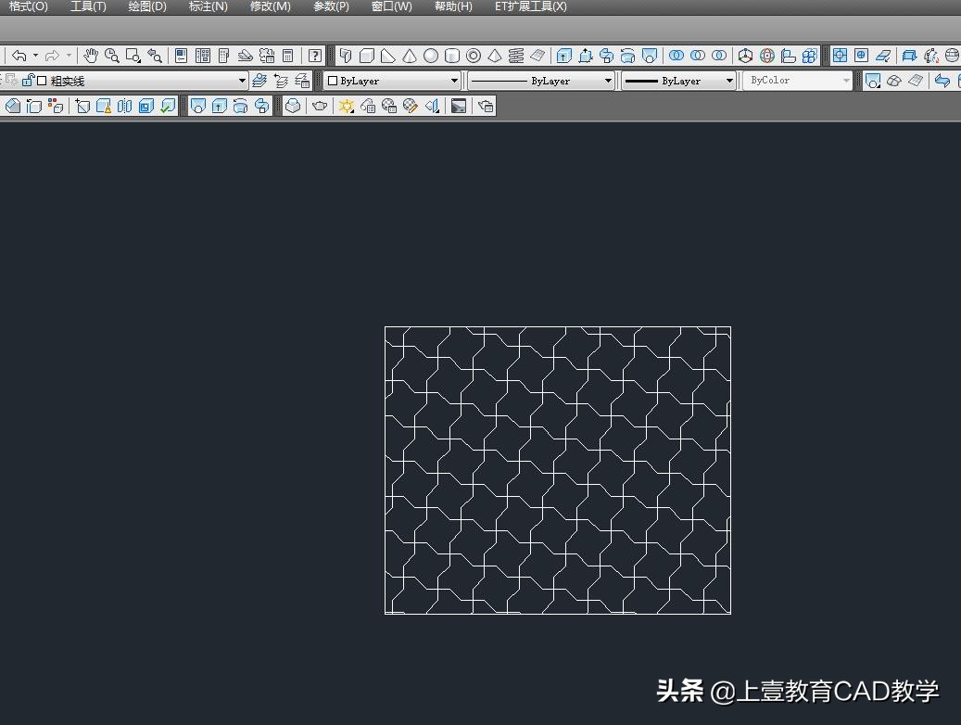Click the 3D Array icon
Screen dimensions: 961x725
(810, 56)
